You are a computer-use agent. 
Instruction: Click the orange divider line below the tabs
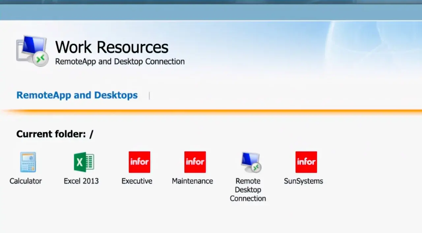tap(211, 111)
